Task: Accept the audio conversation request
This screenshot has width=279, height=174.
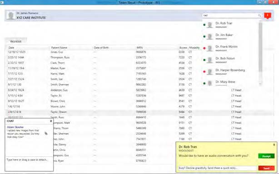Action: (266, 156)
